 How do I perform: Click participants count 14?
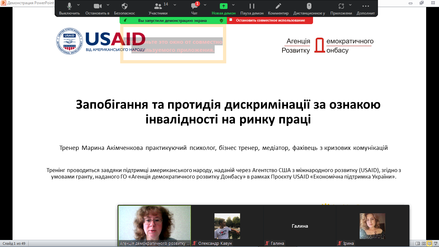coord(166,4)
